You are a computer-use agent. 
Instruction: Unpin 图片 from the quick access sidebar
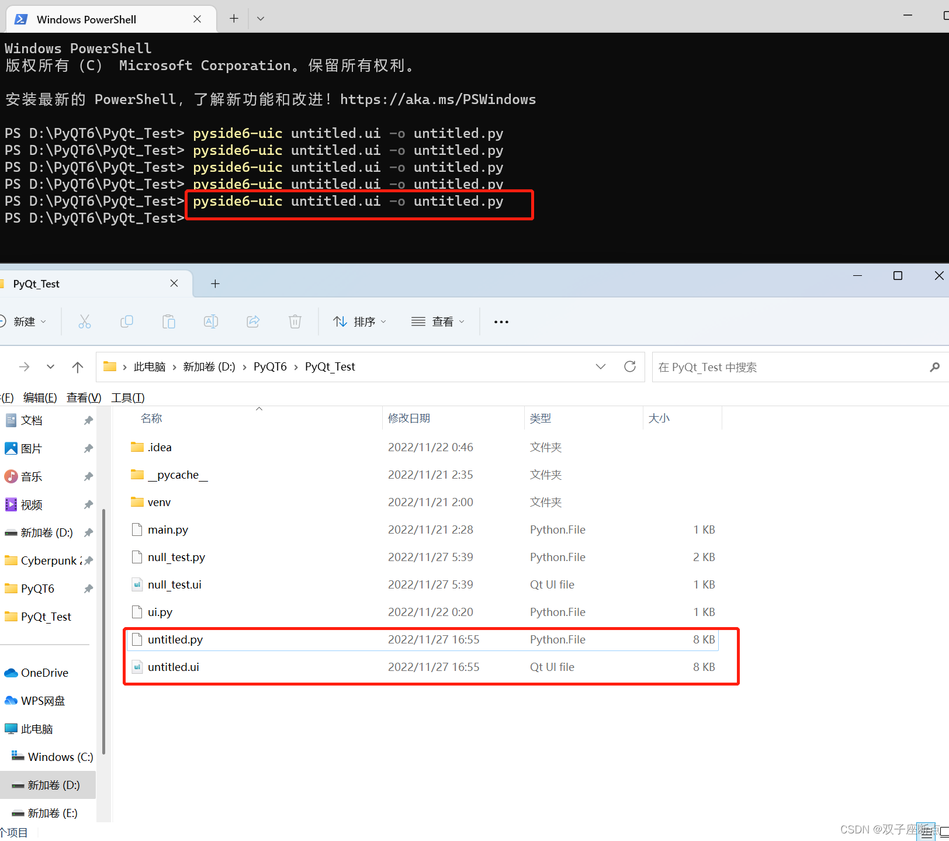pos(88,448)
